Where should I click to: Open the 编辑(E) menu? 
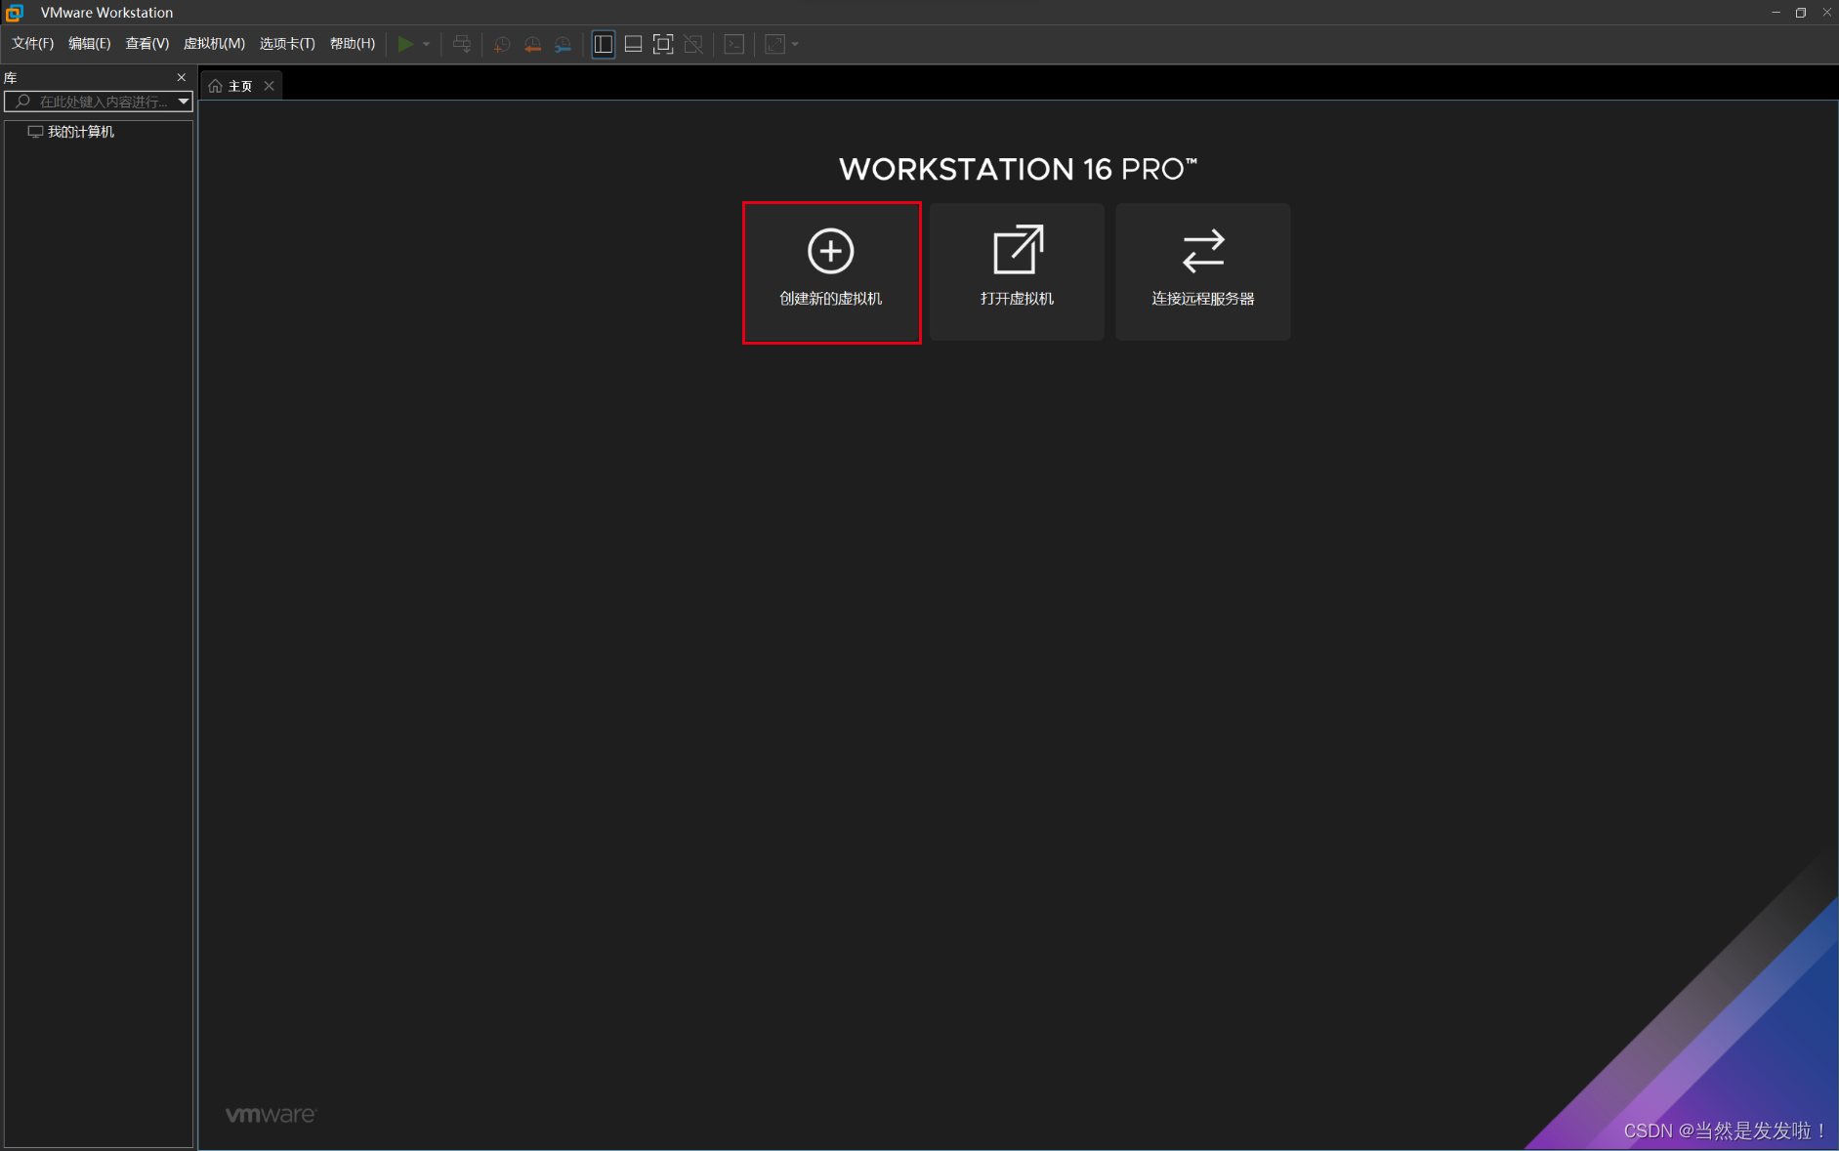[x=89, y=44]
